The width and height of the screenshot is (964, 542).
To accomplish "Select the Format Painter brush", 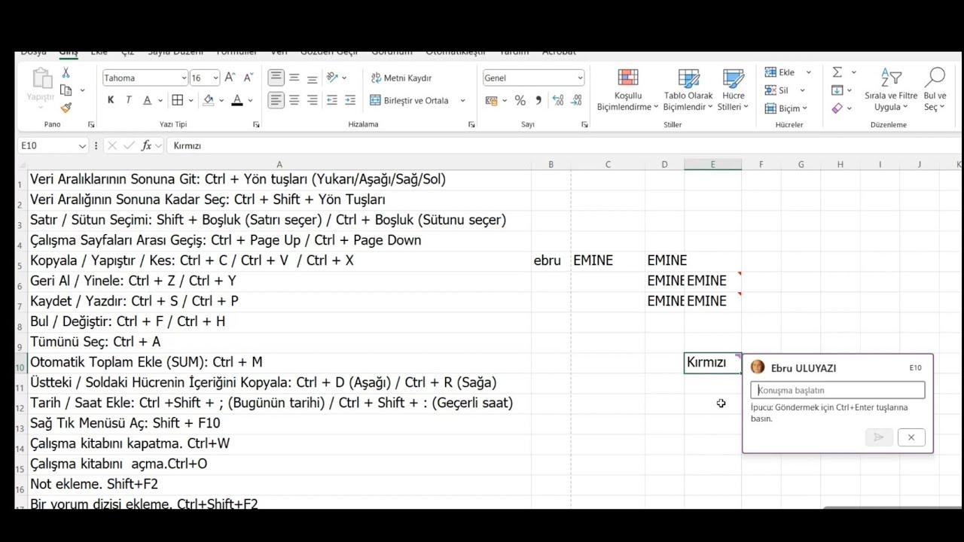I will (66, 108).
